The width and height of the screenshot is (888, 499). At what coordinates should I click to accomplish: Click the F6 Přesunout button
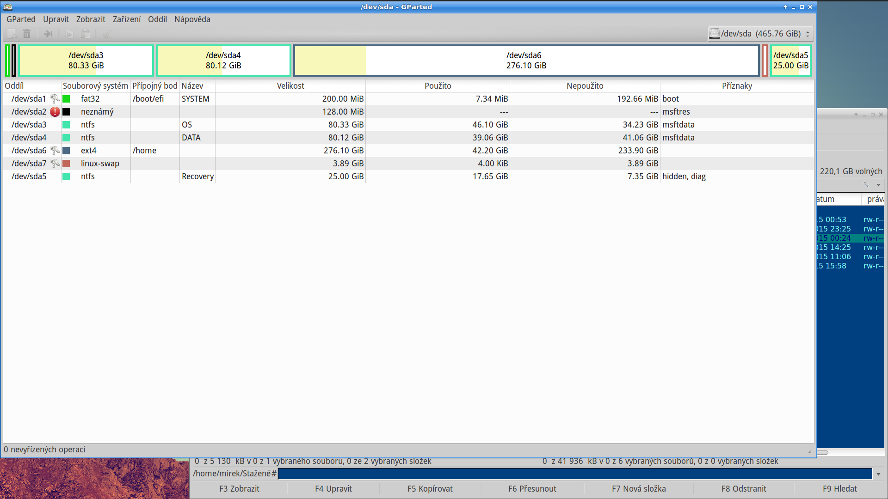[532, 489]
